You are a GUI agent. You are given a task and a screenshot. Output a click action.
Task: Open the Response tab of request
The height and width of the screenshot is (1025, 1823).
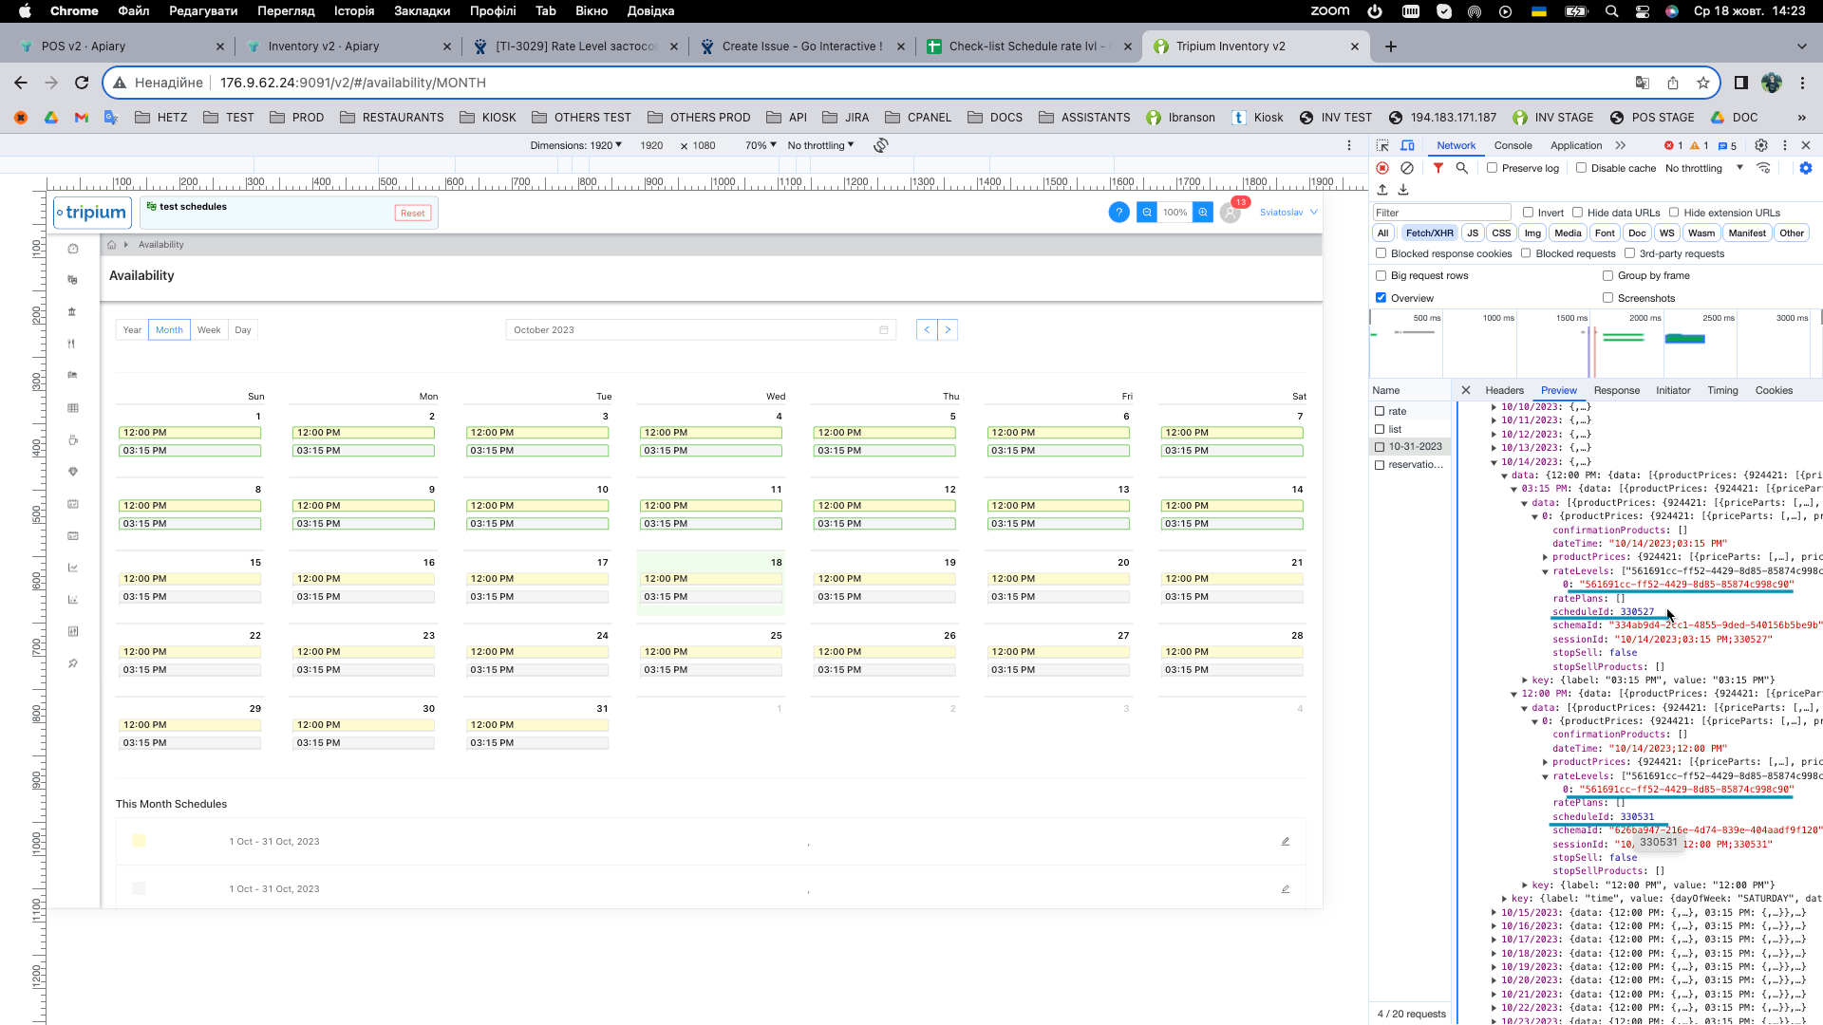(x=1616, y=390)
